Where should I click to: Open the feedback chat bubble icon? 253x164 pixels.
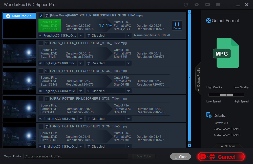[x=207, y=5]
